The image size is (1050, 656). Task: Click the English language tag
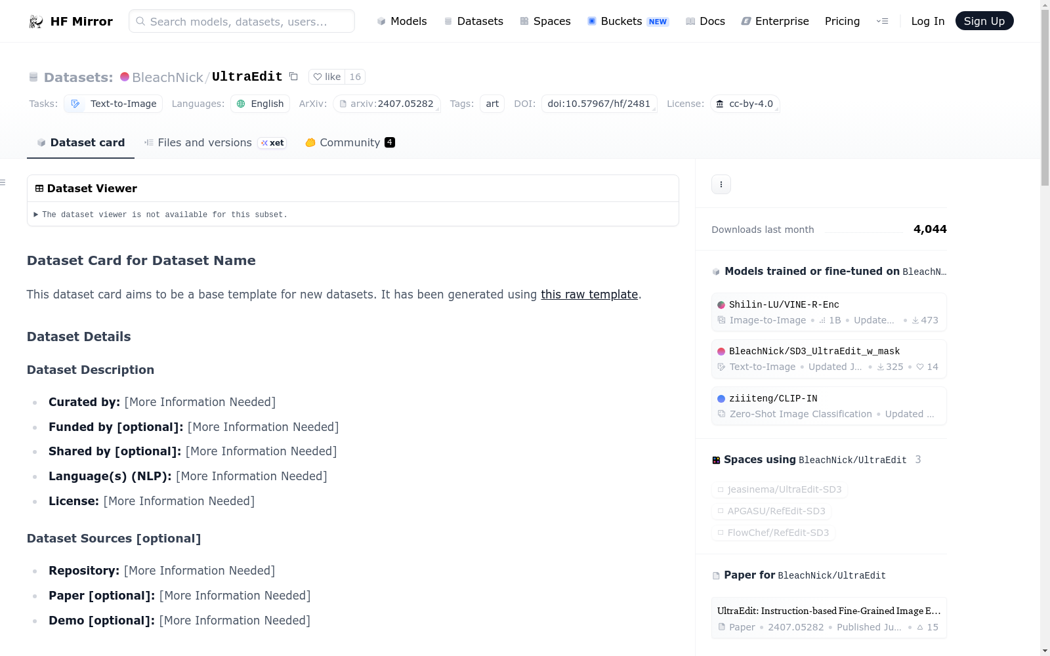(260, 104)
